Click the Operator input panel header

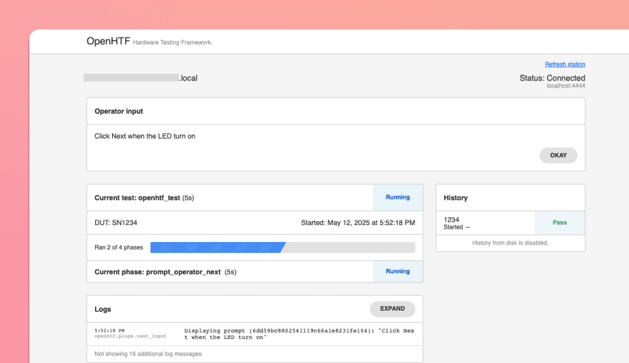[x=119, y=111]
